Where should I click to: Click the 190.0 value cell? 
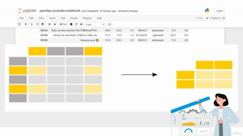pyautogui.click(x=108, y=31)
